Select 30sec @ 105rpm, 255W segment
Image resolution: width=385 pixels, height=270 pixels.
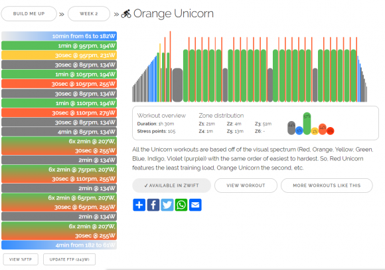(59, 84)
